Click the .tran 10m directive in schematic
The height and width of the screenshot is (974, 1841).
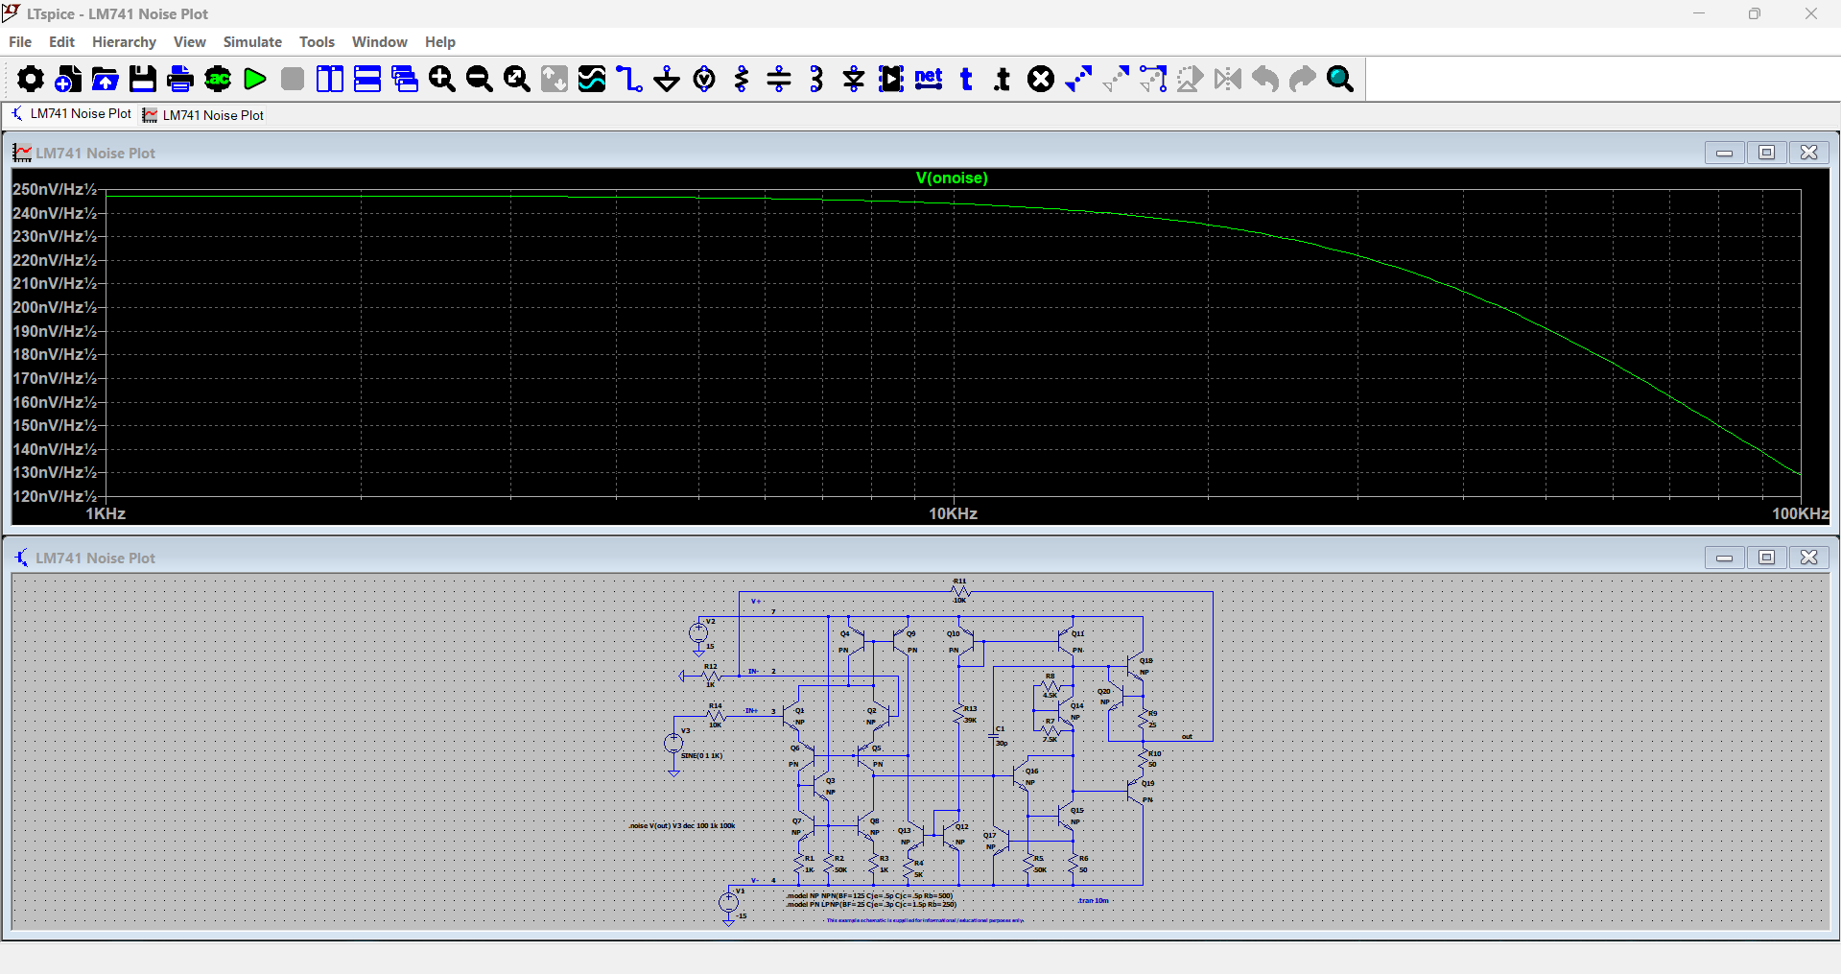1093,901
